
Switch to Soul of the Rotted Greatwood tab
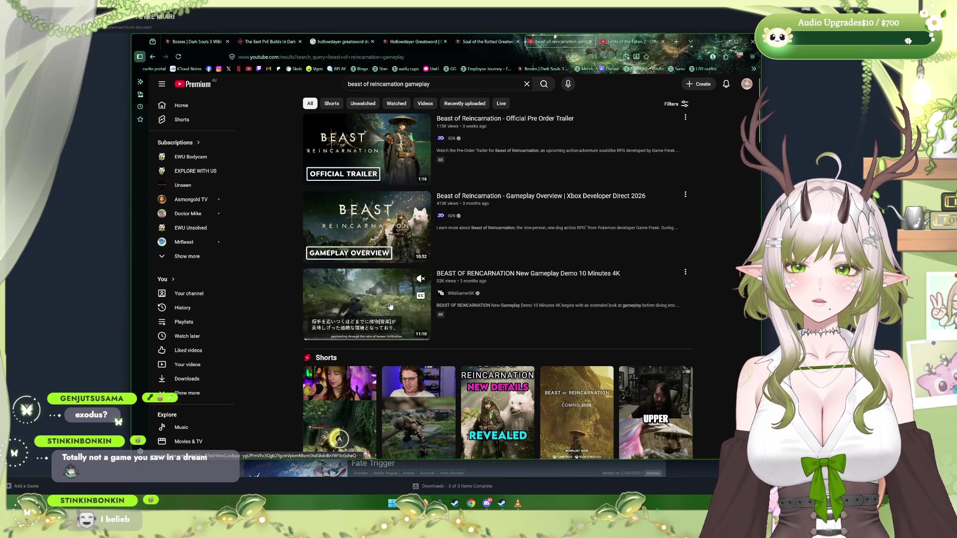click(x=487, y=42)
